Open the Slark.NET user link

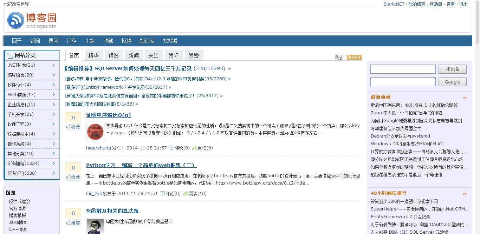(x=394, y=4)
